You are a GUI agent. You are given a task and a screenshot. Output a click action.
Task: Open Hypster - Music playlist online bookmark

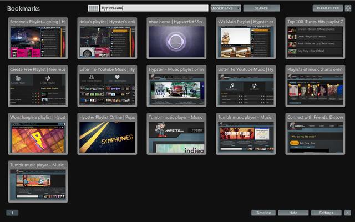tap(176, 86)
